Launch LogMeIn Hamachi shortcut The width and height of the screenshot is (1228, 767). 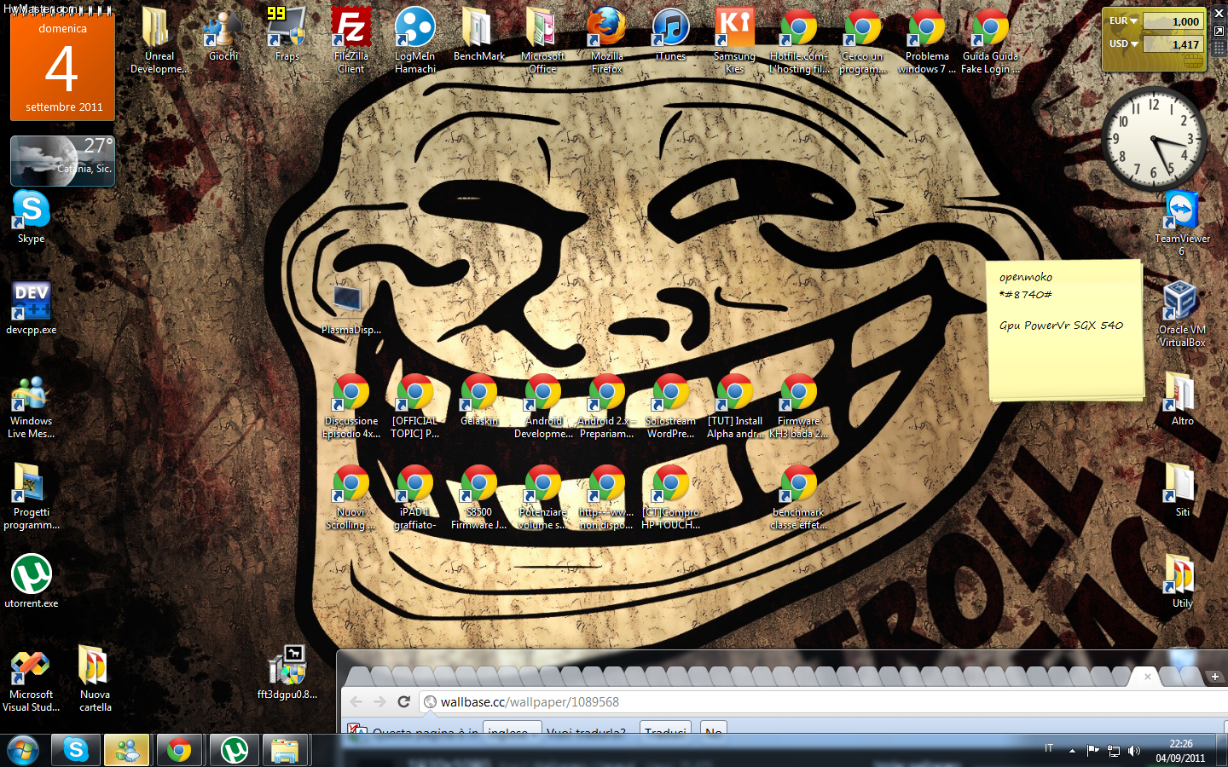pos(415,40)
